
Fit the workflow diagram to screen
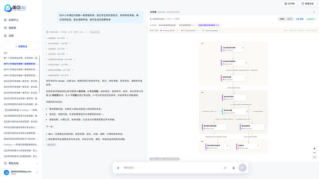314,157
